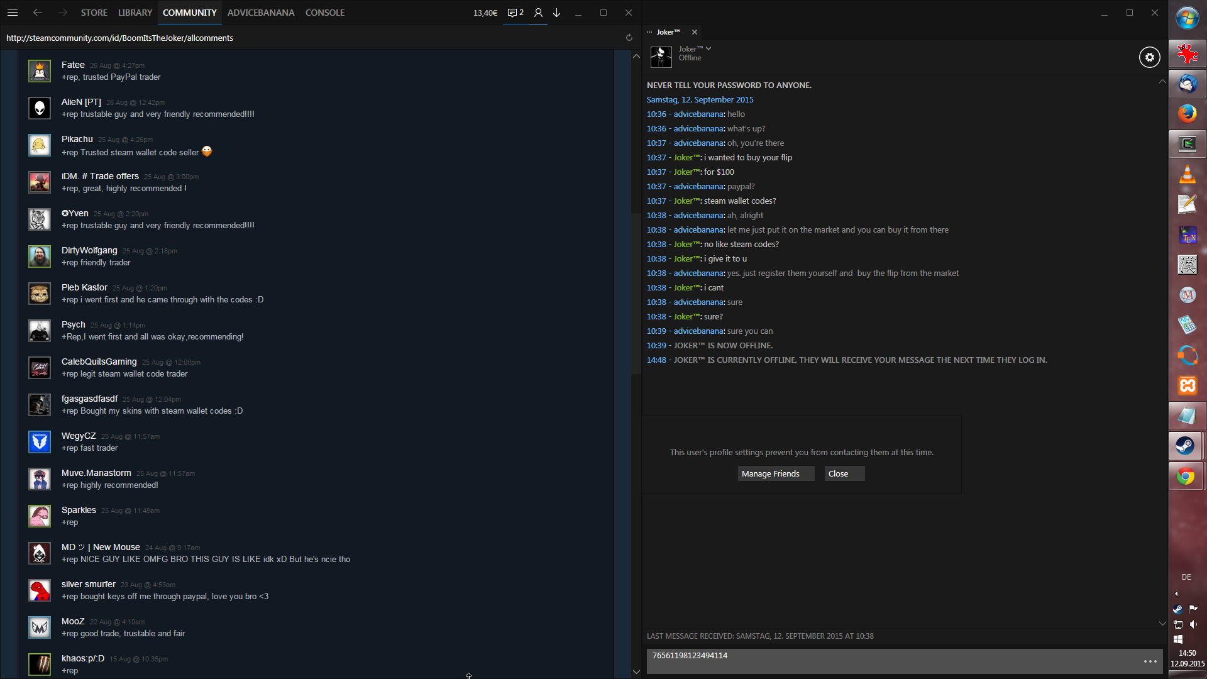The width and height of the screenshot is (1207, 679).
Task: Open downloads via down arrow icon
Action: pyautogui.click(x=557, y=13)
